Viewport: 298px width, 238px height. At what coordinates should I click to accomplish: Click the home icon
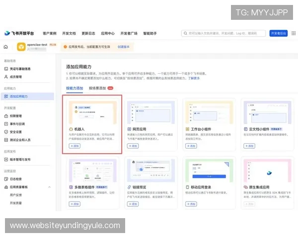coord(5,47)
